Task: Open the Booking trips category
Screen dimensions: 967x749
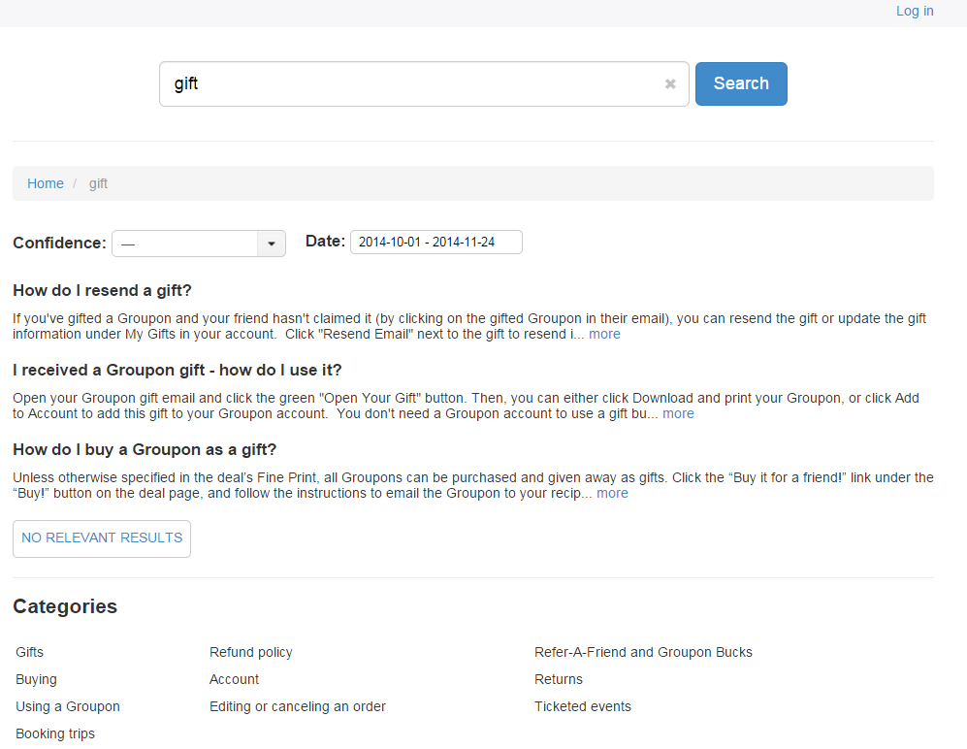Action: click(x=55, y=733)
